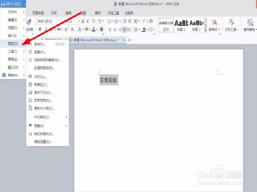
Task: Toggle Italic formatting
Action: (x=46, y=29)
